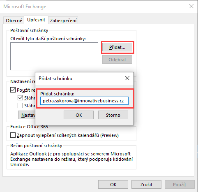Toggle the Použít re... checkbox
Viewport: 198px width, 192px height.
[13, 90]
